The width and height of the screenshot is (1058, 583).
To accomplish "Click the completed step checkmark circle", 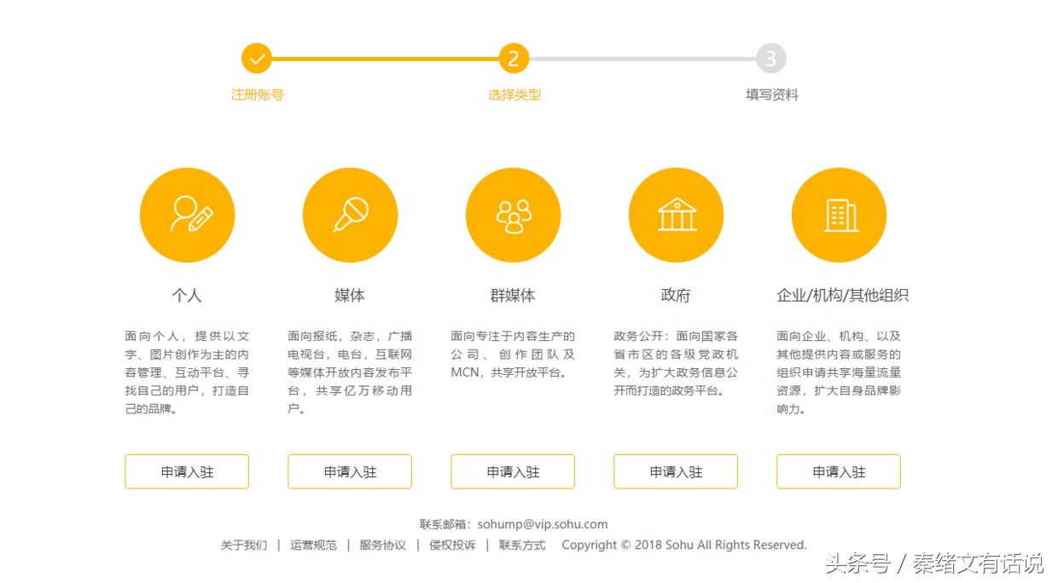I will click(x=257, y=59).
